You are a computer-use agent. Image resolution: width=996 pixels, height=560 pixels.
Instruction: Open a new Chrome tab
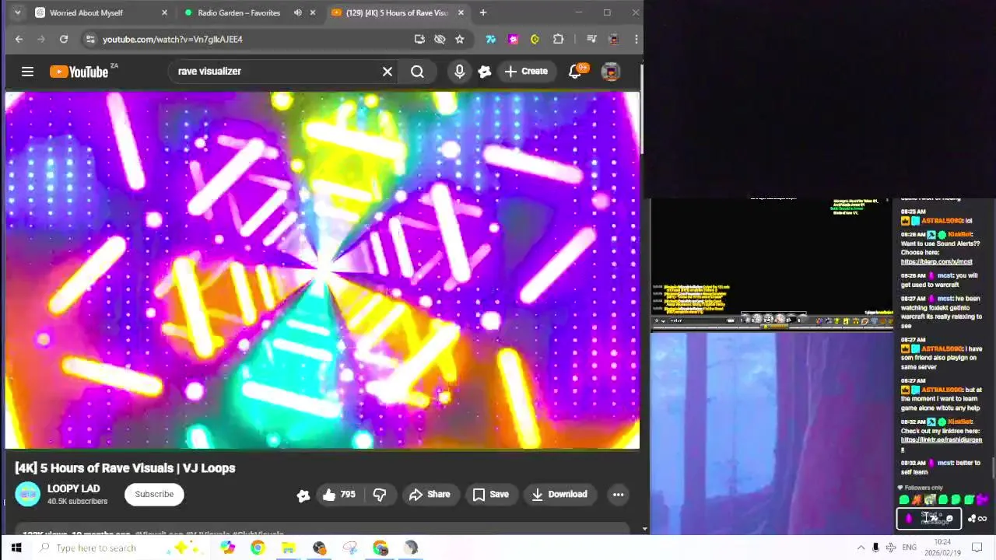(x=482, y=12)
